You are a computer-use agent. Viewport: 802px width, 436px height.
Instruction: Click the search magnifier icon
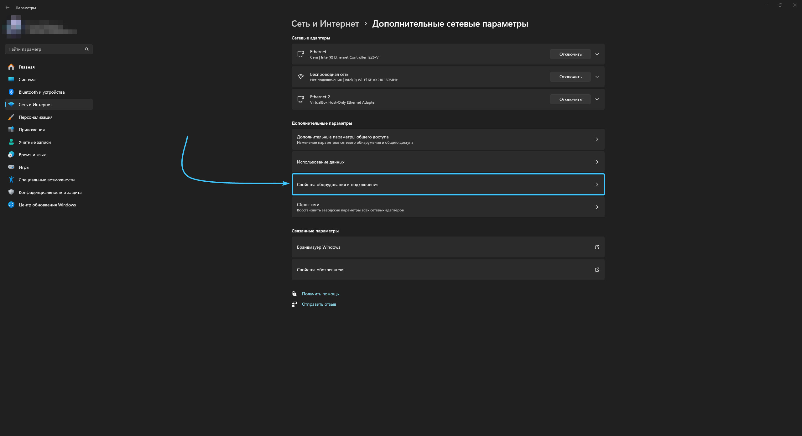87,49
